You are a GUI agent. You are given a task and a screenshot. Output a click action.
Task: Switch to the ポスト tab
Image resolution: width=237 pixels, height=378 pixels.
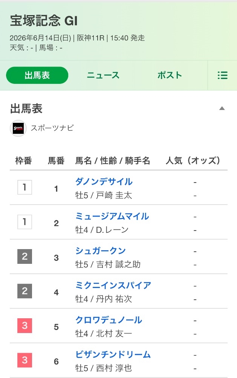[170, 75]
